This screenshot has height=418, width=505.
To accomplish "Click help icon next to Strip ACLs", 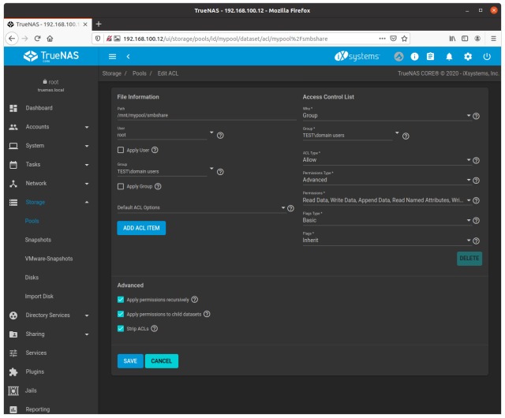I will tap(153, 328).
